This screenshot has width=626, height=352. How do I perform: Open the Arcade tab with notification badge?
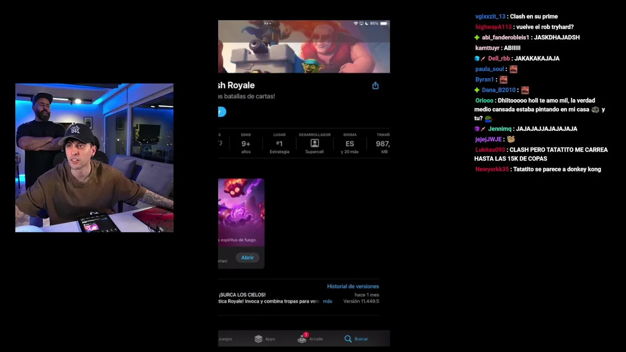click(310, 338)
